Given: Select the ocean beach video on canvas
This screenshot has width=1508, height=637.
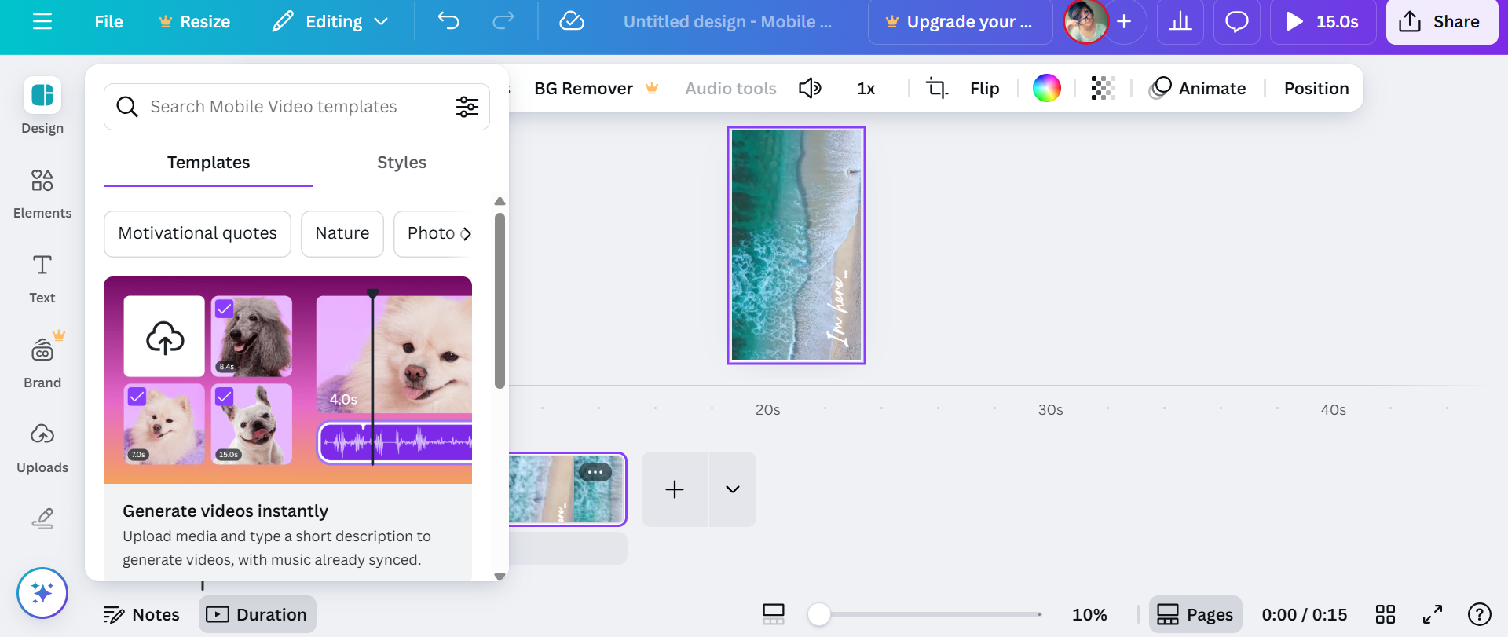Looking at the screenshot, I should (796, 245).
